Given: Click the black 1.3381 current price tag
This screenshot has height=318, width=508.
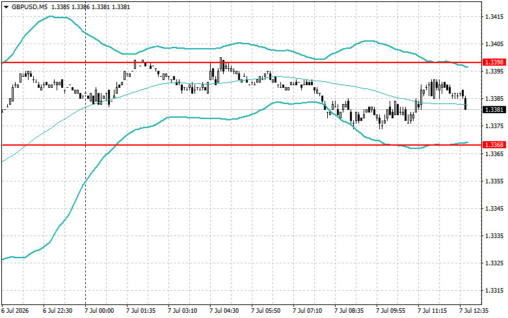Looking at the screenshot, I should click(494, 110).
